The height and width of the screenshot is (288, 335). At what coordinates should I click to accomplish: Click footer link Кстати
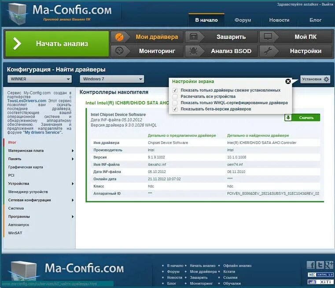[x=229, y=272]
